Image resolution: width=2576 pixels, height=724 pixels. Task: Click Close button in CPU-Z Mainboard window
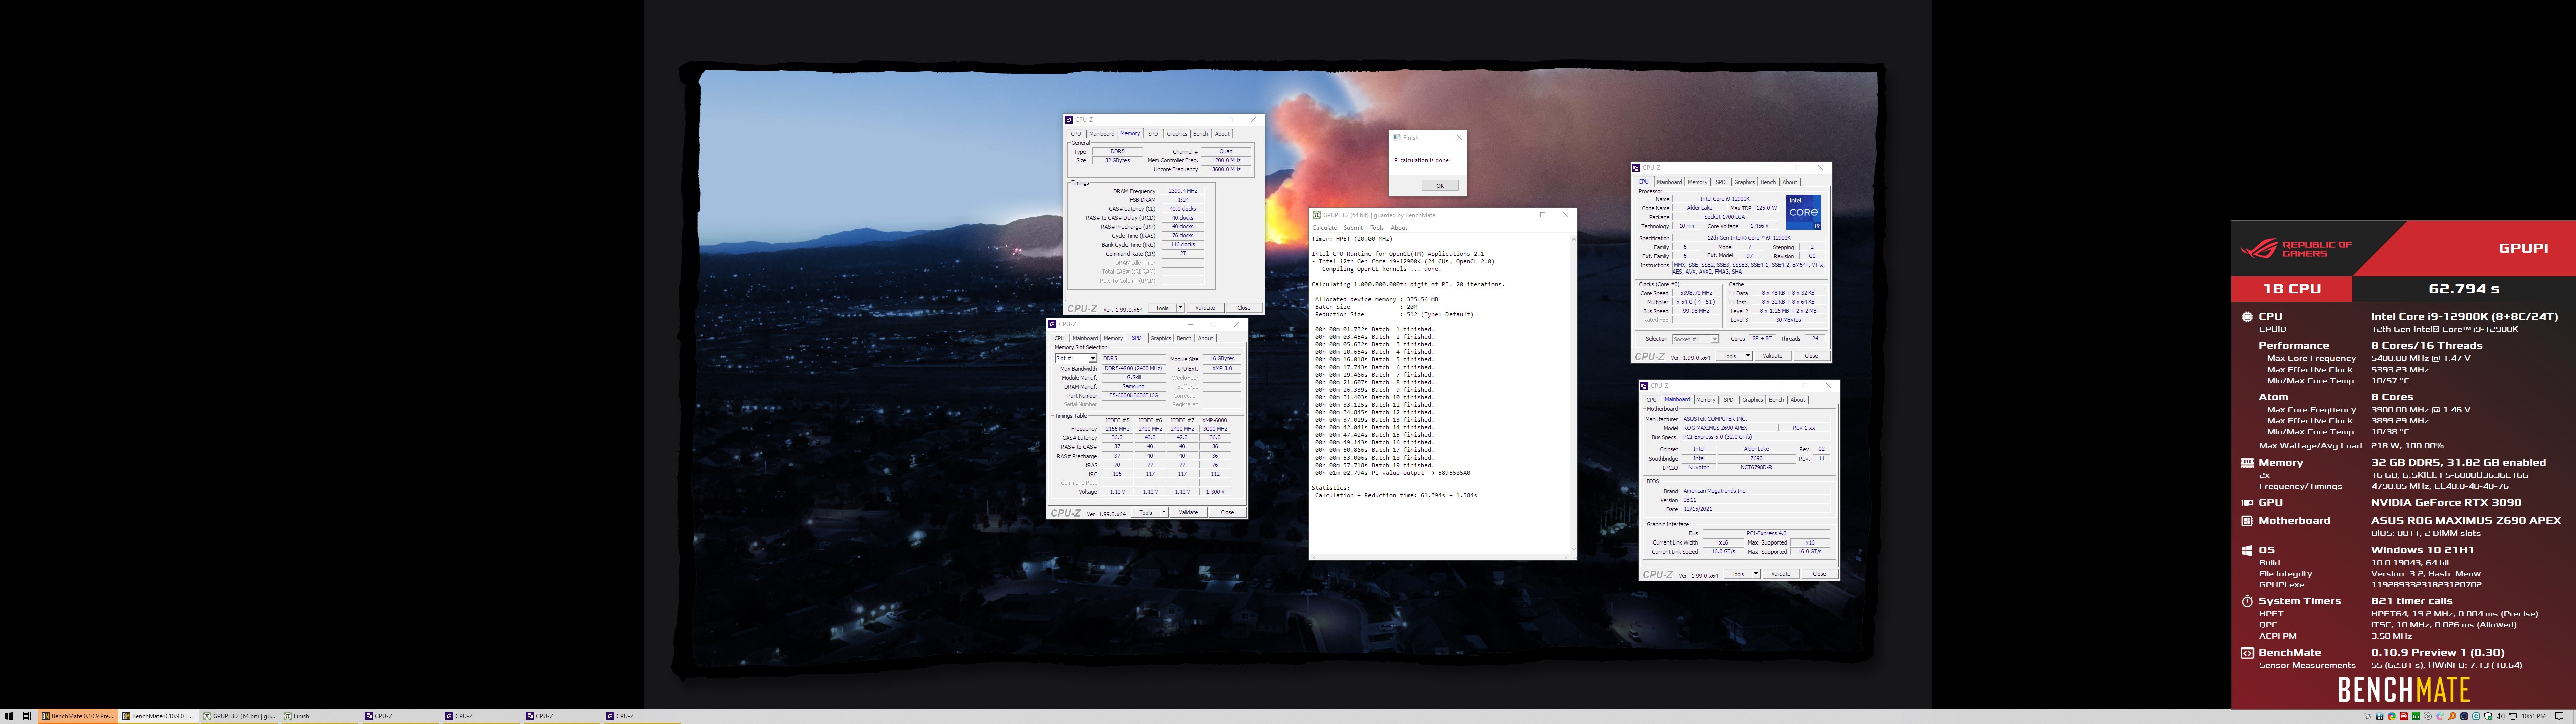[x=1819, y=574]
